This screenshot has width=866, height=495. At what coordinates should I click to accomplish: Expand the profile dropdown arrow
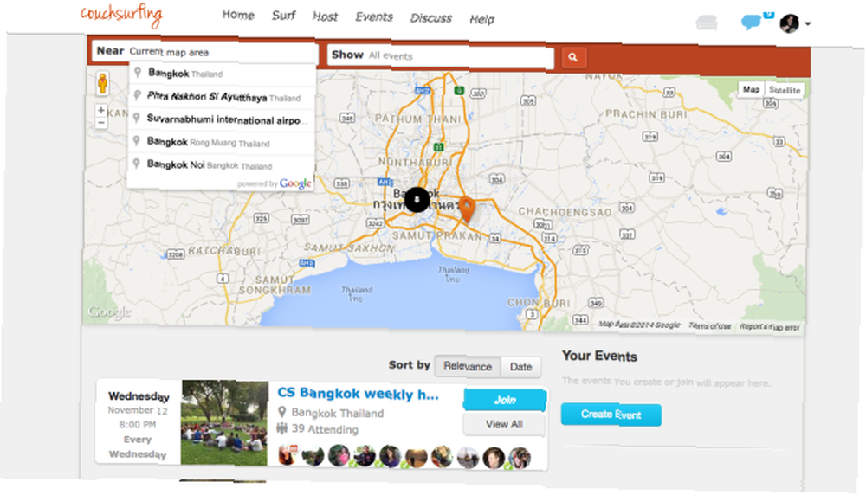(x=808, y=23)
